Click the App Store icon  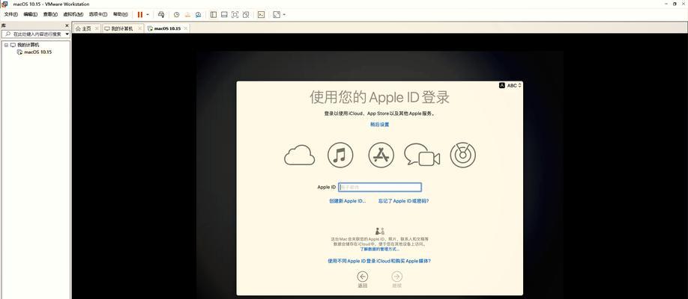coord(381,155)
